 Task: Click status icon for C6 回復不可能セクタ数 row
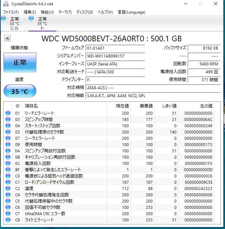click(8, 207)
